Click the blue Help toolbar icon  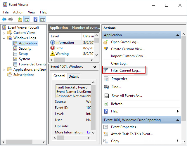tap(35, 19)
